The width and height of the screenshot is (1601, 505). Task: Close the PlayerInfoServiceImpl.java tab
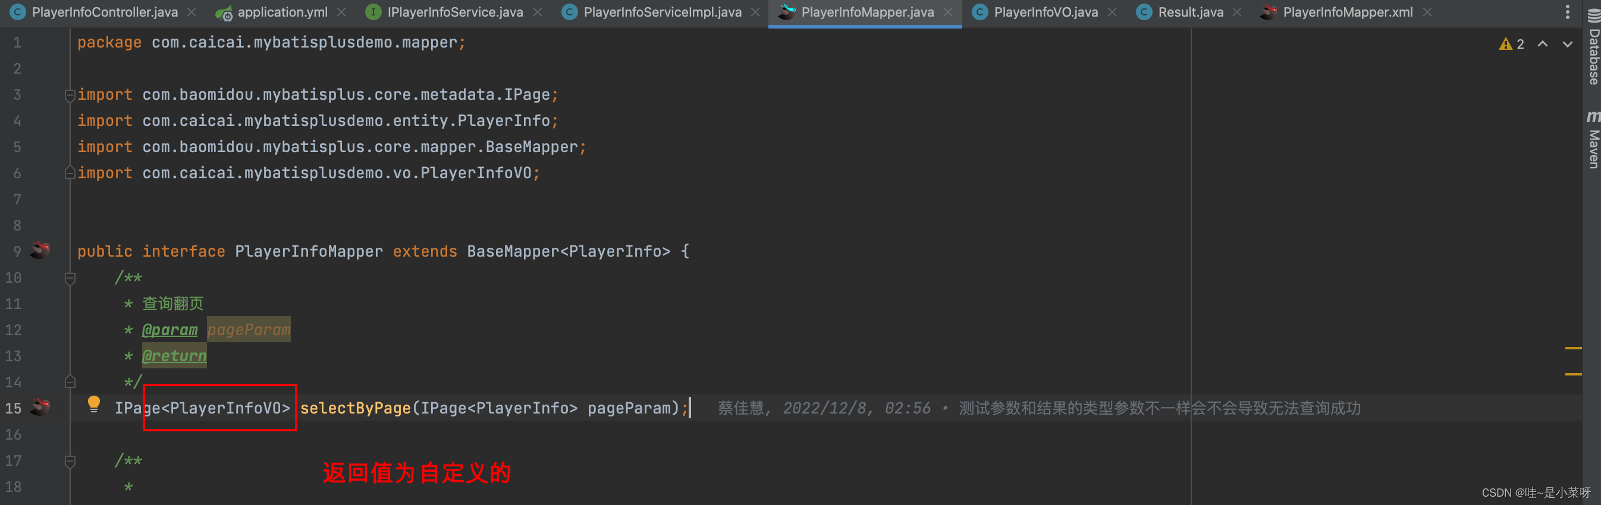coord(755,12)
